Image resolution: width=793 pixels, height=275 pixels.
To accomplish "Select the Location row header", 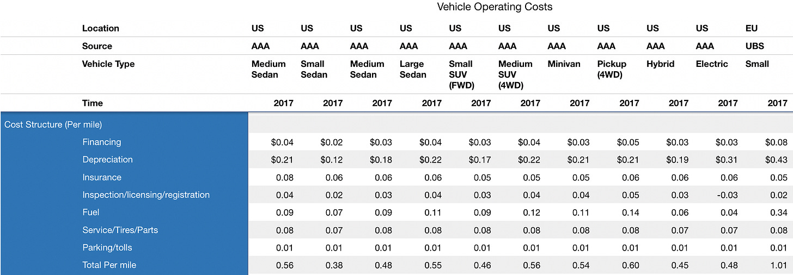I will pos(100,28).
